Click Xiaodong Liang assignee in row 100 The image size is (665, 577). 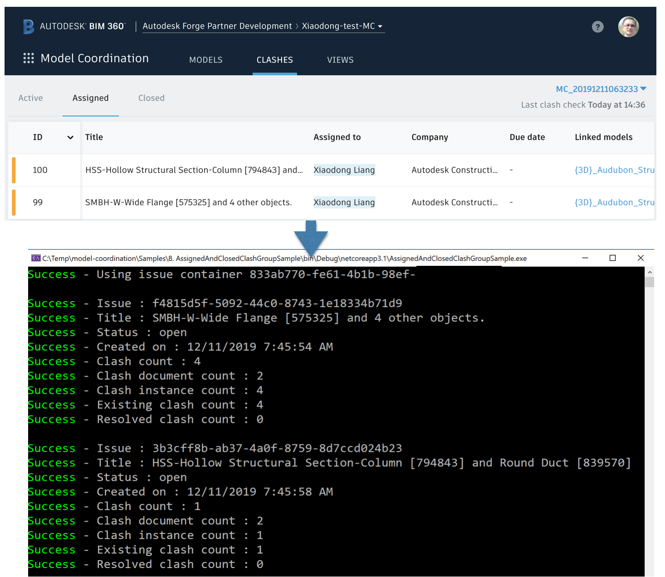(x=344, y=170)
